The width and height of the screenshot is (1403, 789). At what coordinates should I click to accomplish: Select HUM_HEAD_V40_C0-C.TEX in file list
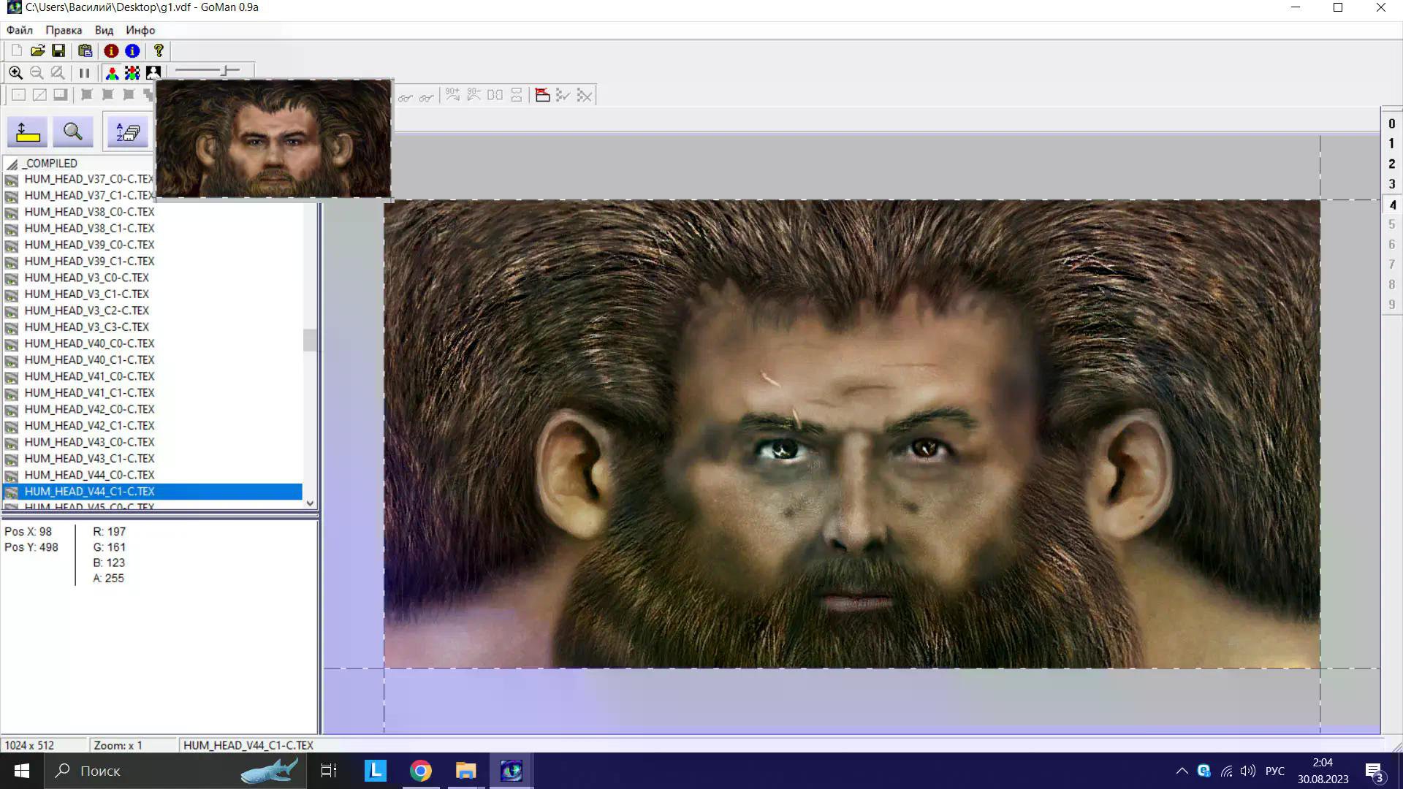pyautogui.click(x=89, y=343)
